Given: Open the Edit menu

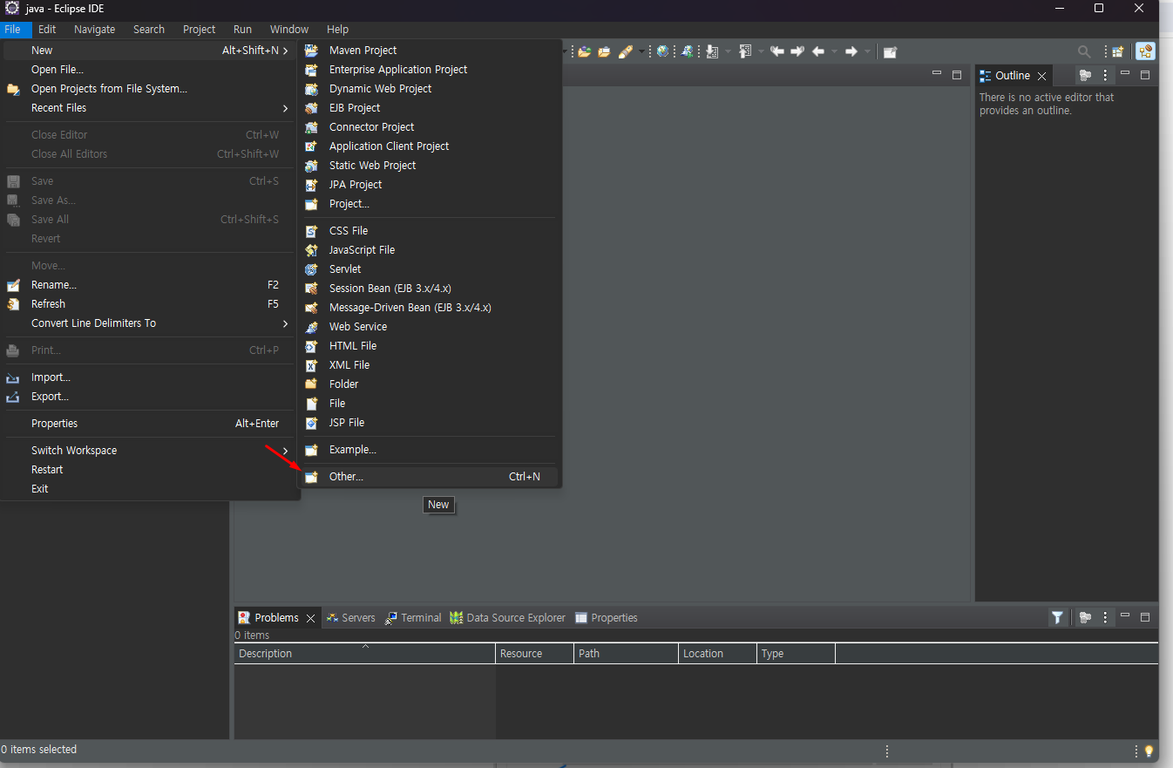Looking at the screenshot, I should pos(47,30).
